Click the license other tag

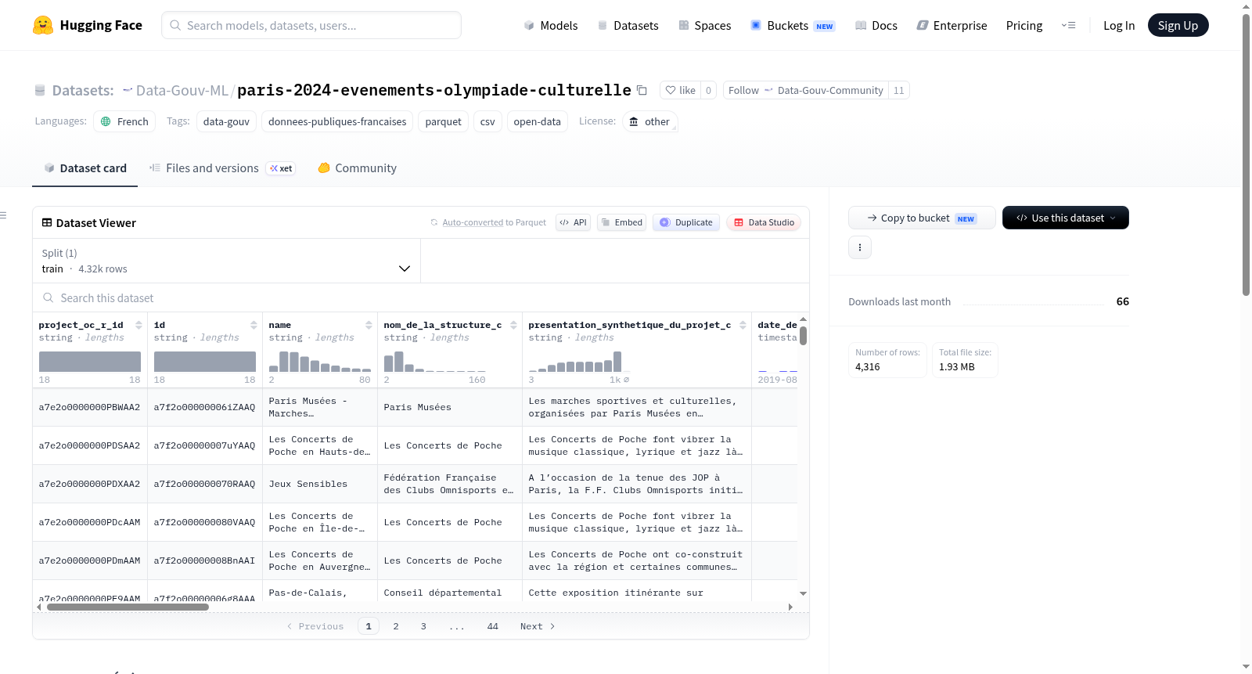[649, 121]
